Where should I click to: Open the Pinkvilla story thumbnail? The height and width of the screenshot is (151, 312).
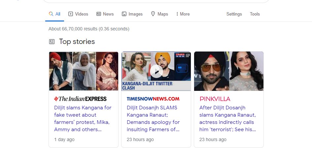point(229,71)
